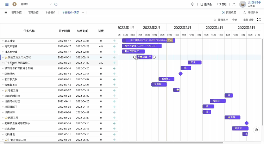Click star icon on 地面工程 row
The height and width of the screenshot is (144, 264).
pos(6,118)
